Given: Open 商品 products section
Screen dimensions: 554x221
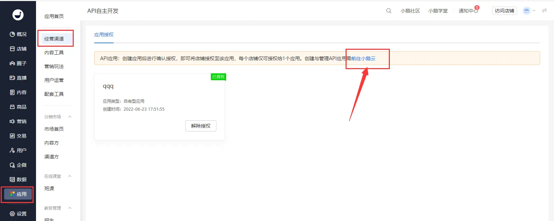Looking at the screenshot, I should pyautogui.click(x=18, y=107).
